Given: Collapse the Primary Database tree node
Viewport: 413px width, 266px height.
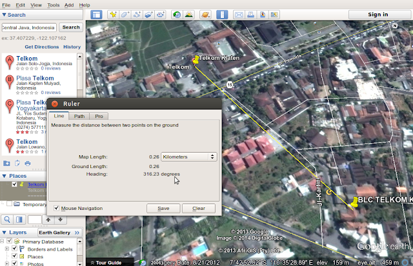Looking at the screenshot, I should click(2, 241).
